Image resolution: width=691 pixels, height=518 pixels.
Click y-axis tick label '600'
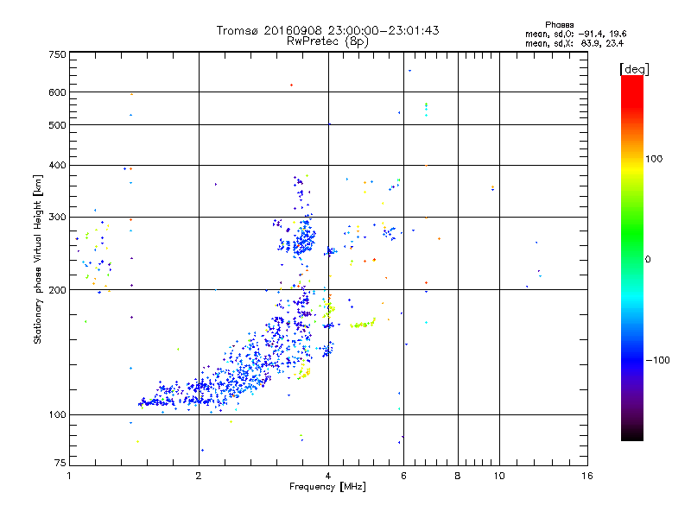57,92
